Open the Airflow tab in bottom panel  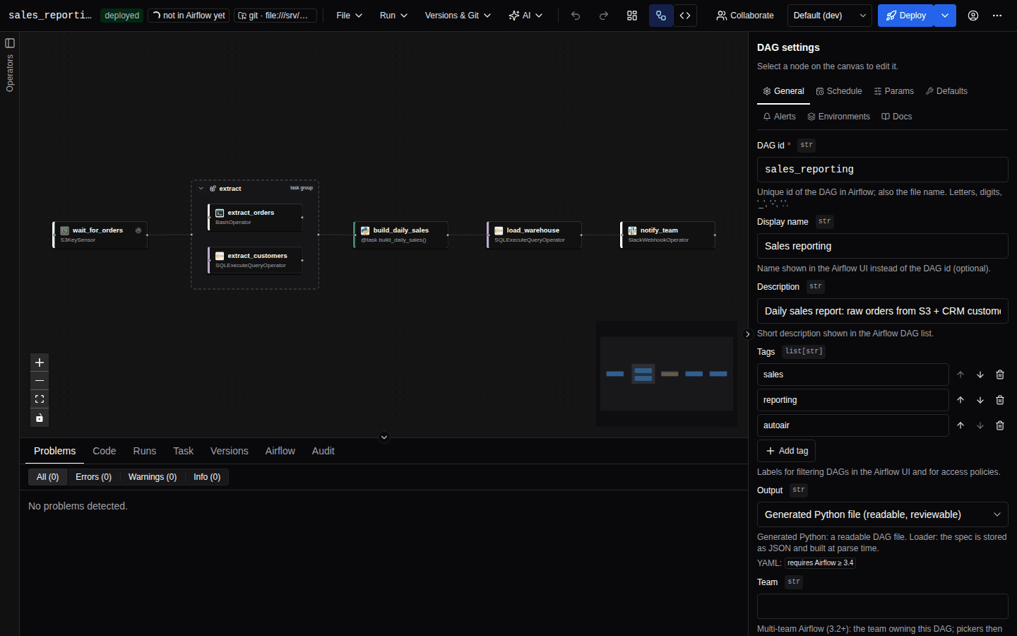point(280,451)
